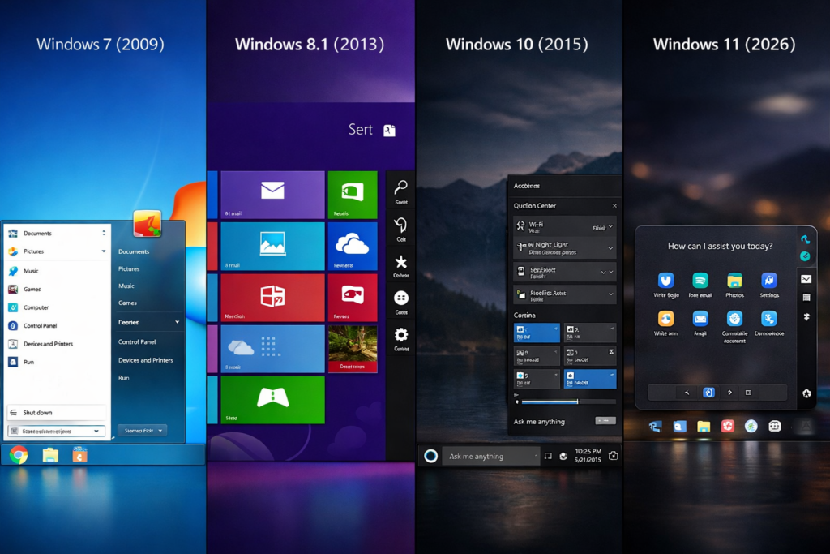Launch the green Xbox controller tile
Image resolution: width=830 pixels, height=554 pixels.
click(272, 399)
